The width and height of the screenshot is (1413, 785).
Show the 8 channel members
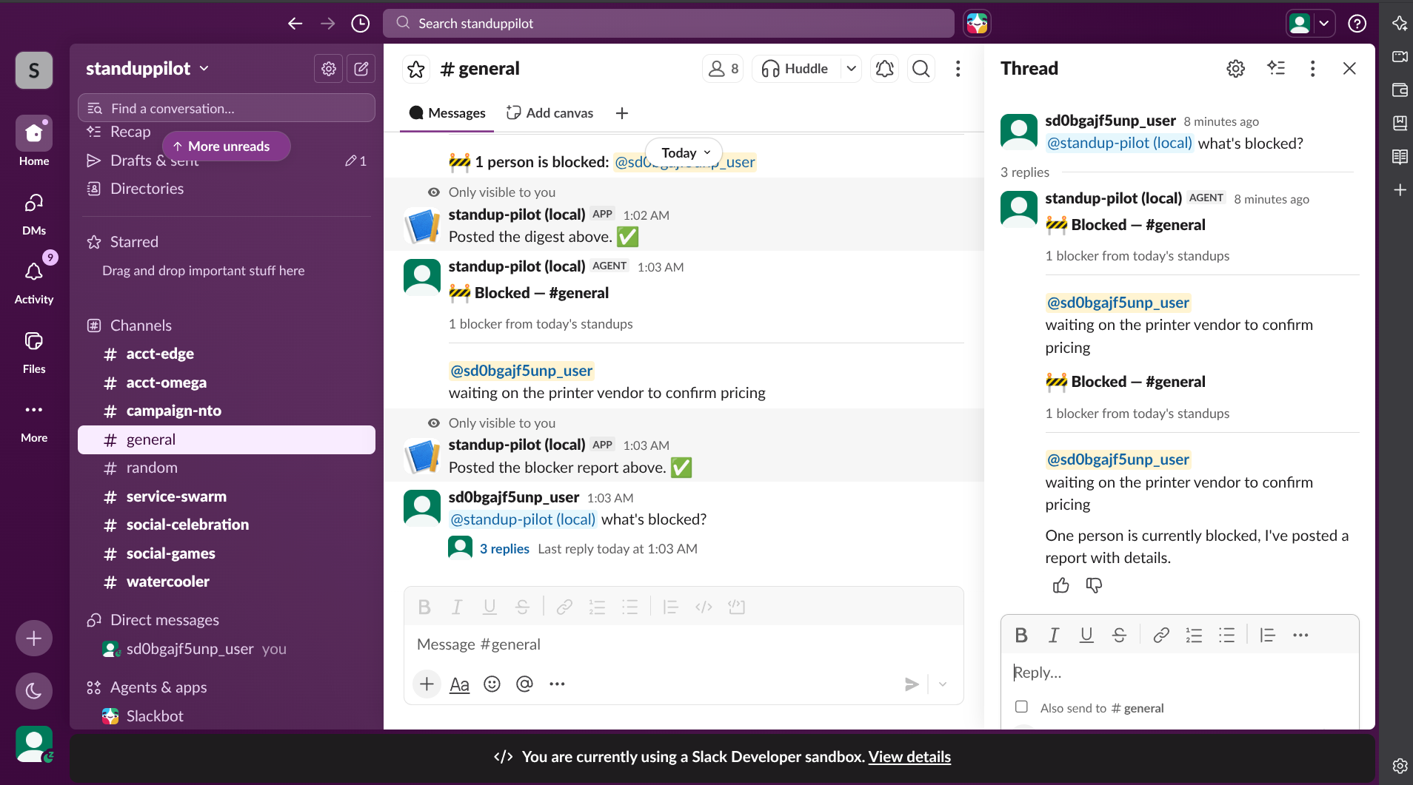[723, 69]
